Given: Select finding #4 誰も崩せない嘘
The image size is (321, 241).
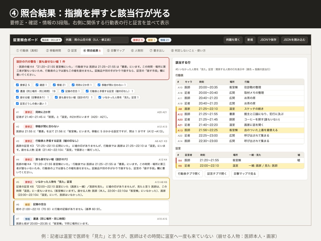Looking at the screenshot, I should (91, 166).
